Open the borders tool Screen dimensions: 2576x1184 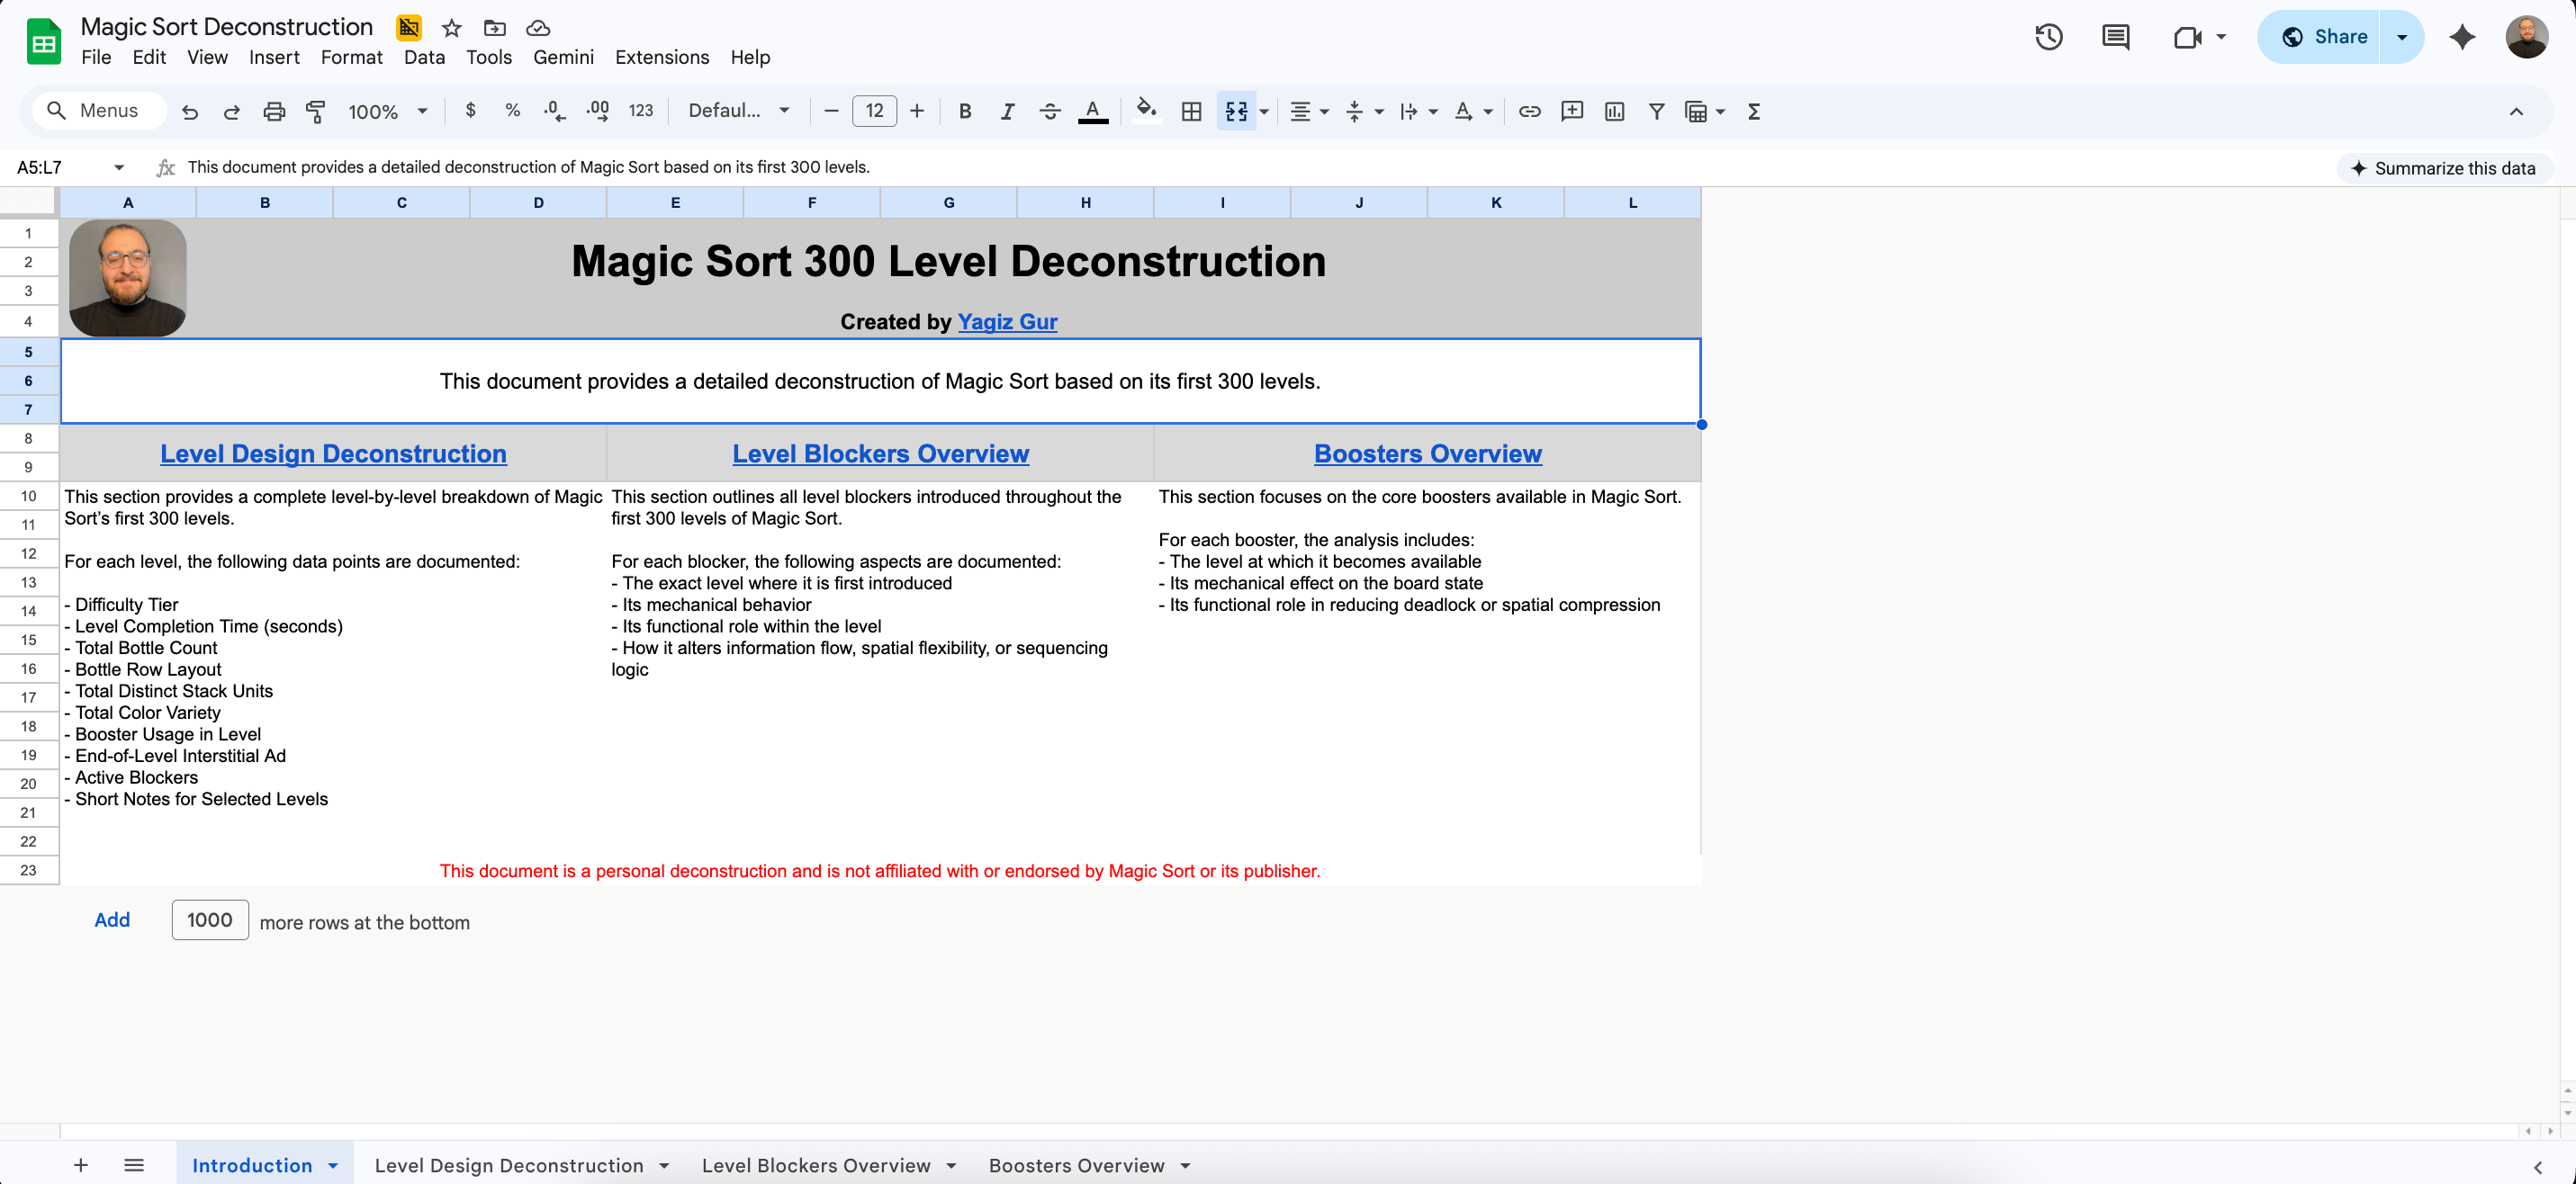(x=1191, y=111)
